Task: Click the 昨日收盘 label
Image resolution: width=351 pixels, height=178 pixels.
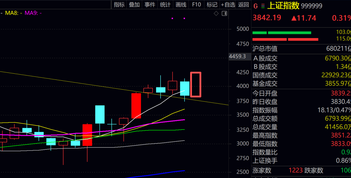Action: [x=265, y=102]
